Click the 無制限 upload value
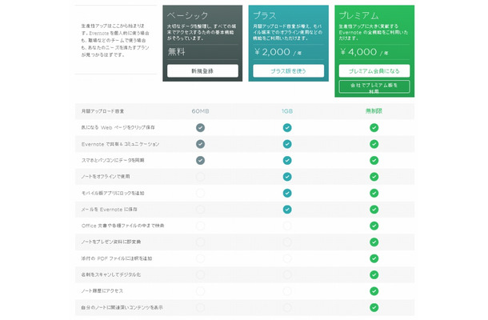488x320 pixels. click(x=374, y=111)
